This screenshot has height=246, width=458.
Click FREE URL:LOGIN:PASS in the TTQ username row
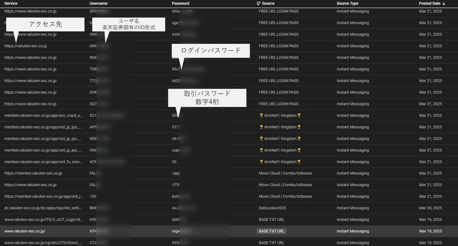point(278,81)
